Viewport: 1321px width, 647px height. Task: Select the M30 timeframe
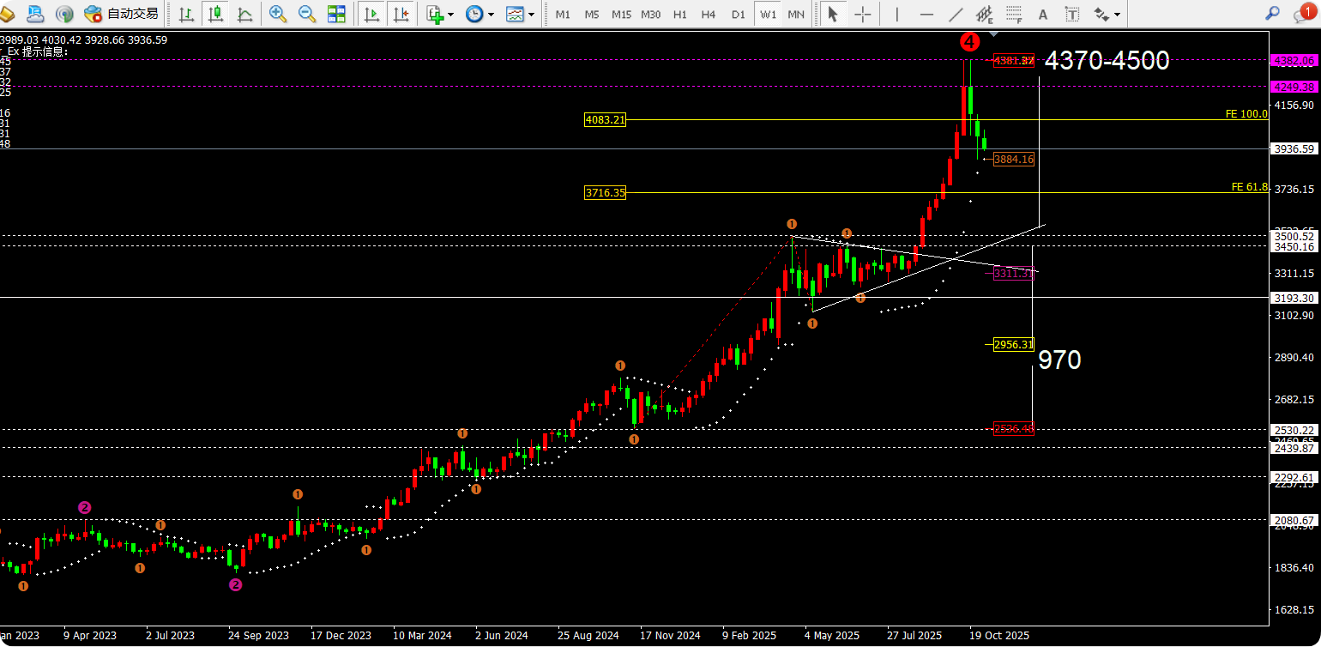(651, 14)
